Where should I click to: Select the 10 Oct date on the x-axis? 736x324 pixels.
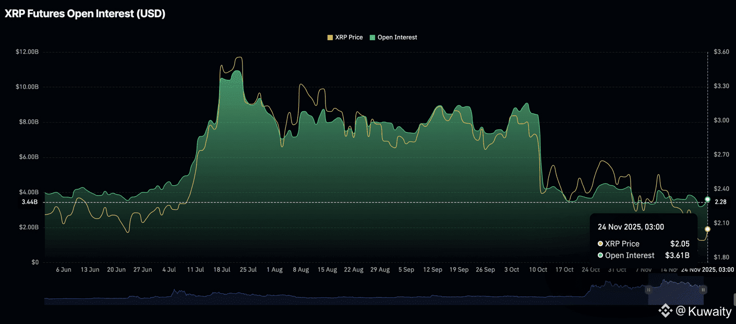(538, 270)
